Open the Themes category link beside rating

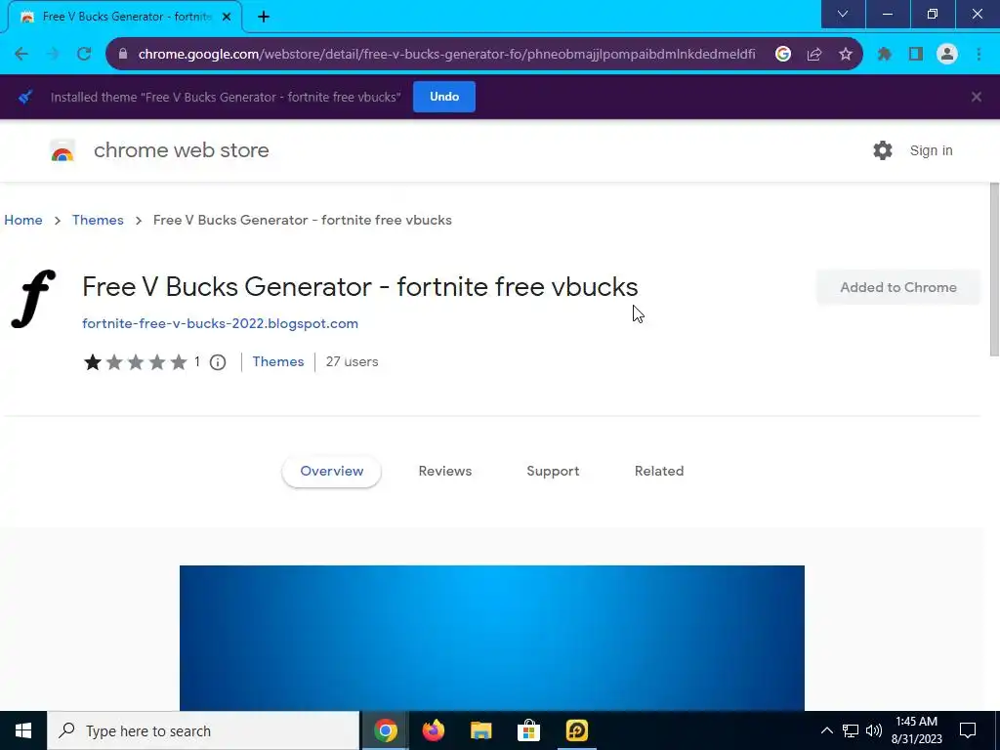pyautogui.click(x=278, y=361)
